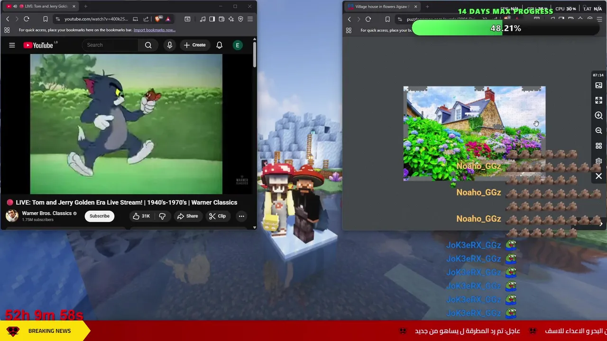Focus the YouTube Search field
This screenshot has width=607, height=341.
coord(111,45)
